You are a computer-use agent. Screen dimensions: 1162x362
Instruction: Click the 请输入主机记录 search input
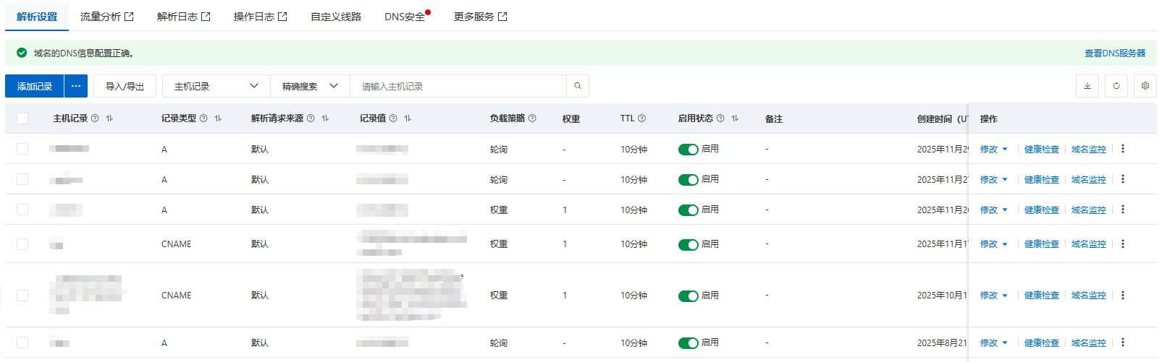coord(458,86)
